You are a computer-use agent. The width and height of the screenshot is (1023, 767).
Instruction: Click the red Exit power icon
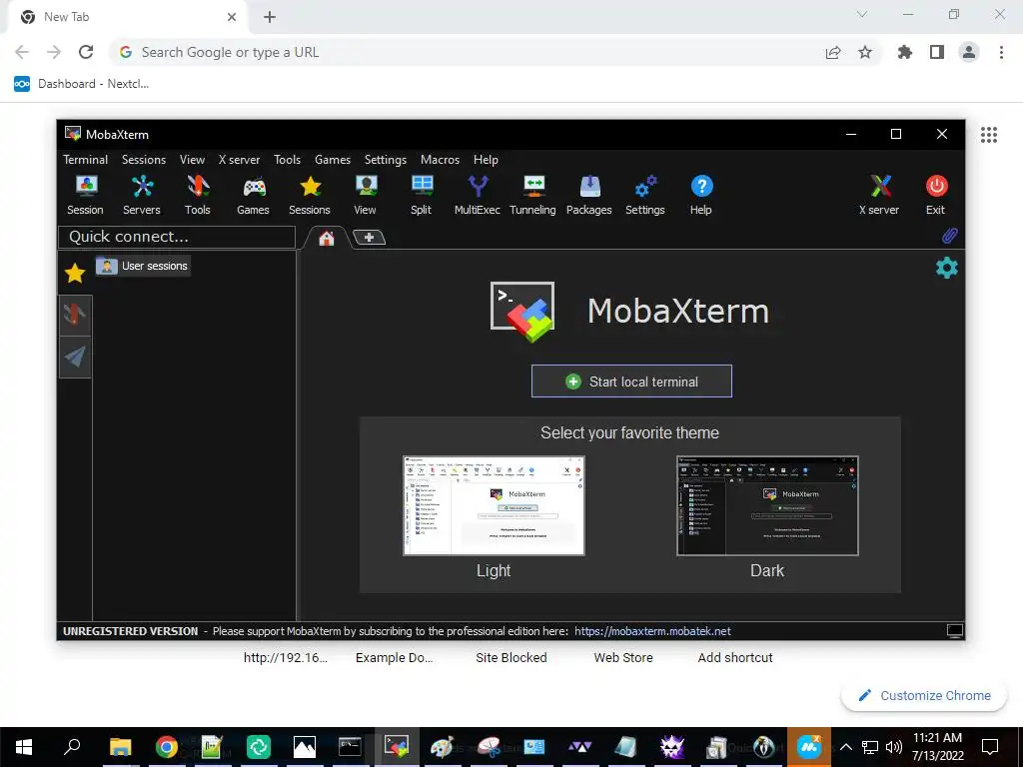(936, 195)
